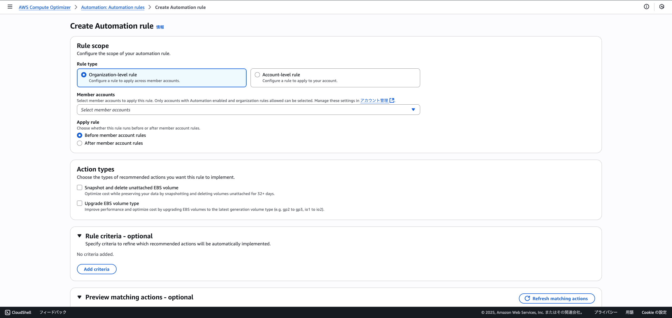Click the 情報 info link beside title
Screen dimensions: 672x318
click(160, 27)
